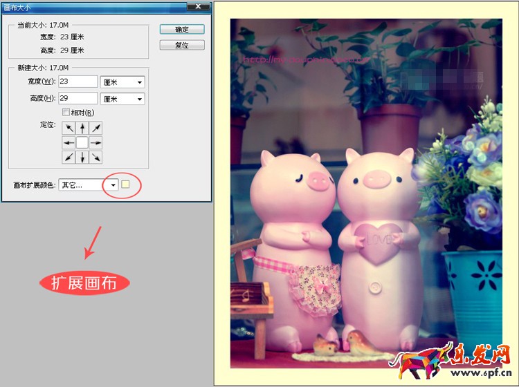Open the width unit 厘米 dropdown

pyautogui.click(x=122, y=82)
